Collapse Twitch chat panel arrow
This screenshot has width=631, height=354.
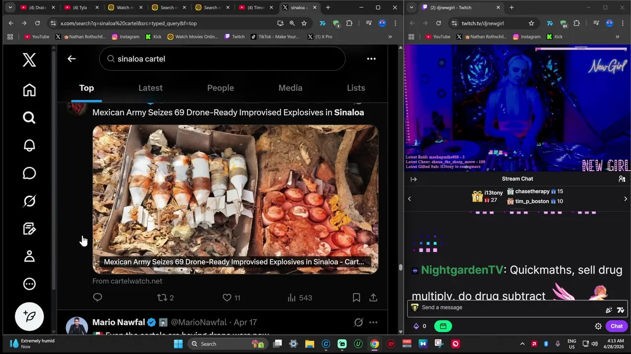click(x=414, y=179)
